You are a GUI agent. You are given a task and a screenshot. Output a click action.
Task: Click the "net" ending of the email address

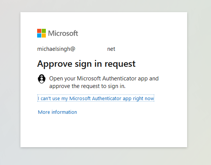pos(111,49)
